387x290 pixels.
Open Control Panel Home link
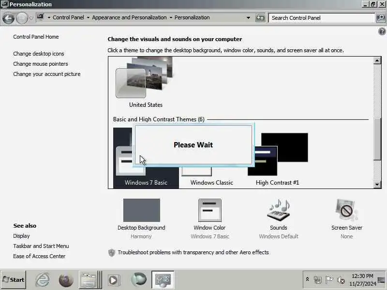pos(36,37)
